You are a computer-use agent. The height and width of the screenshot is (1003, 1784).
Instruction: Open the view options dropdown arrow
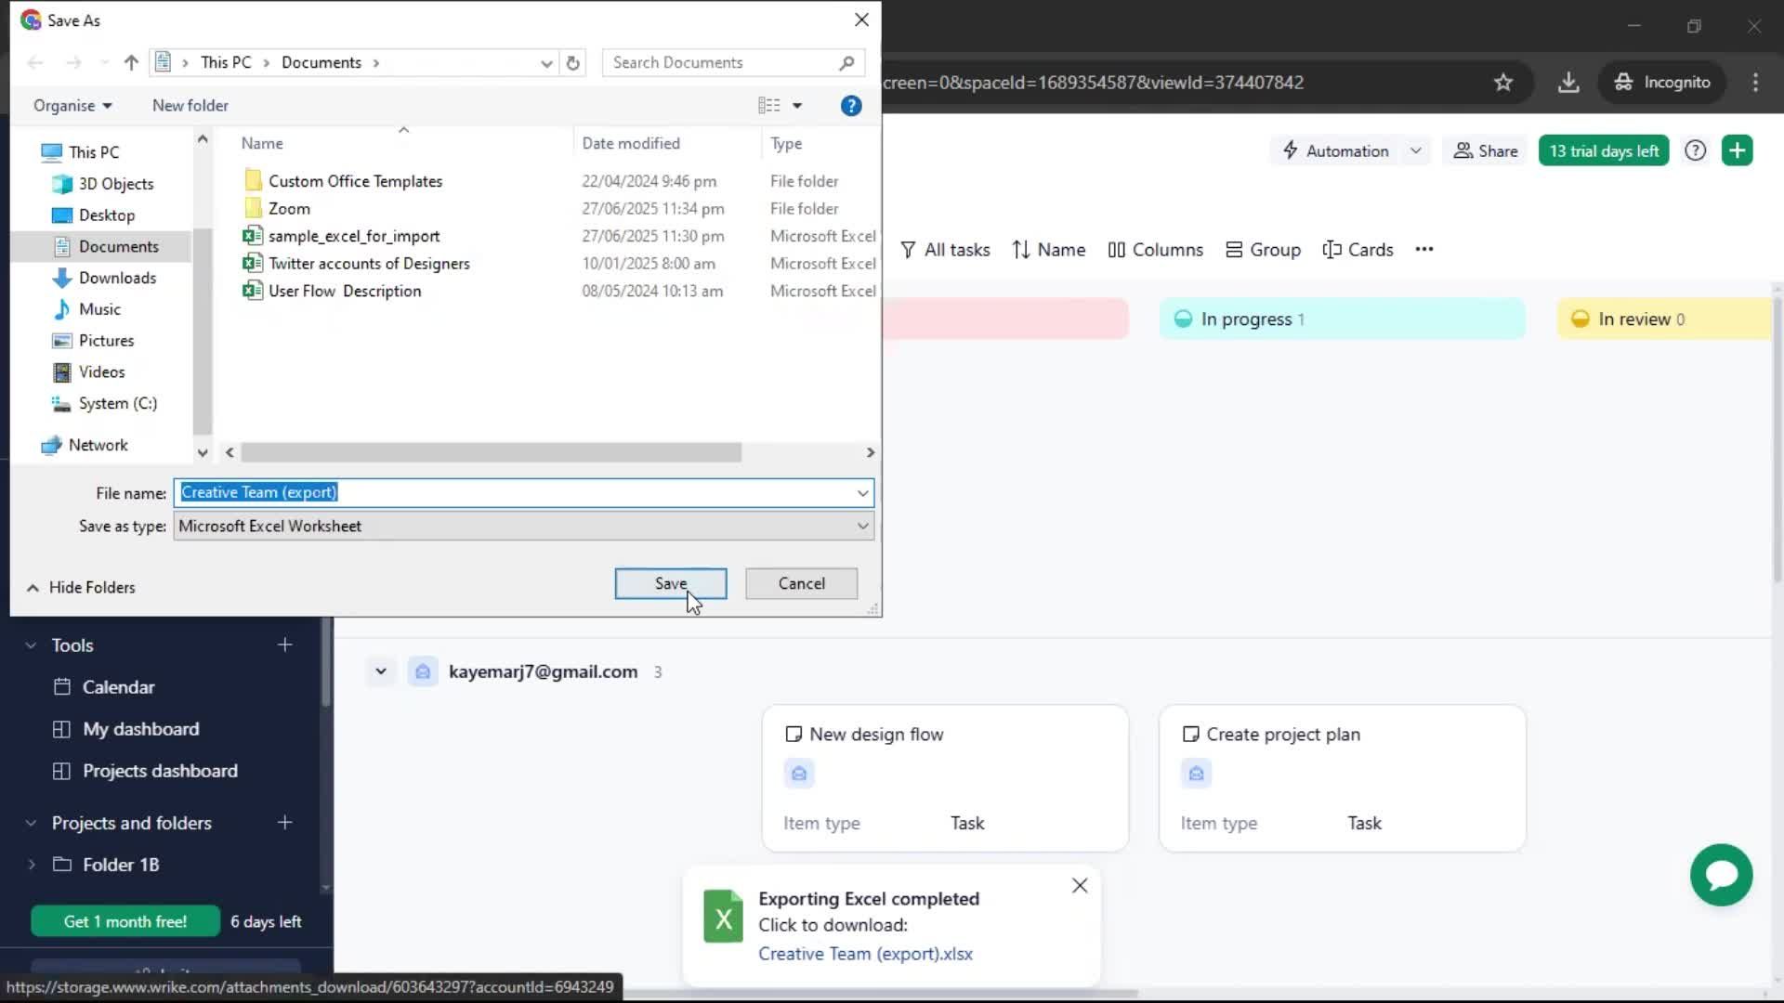[797, 106]
